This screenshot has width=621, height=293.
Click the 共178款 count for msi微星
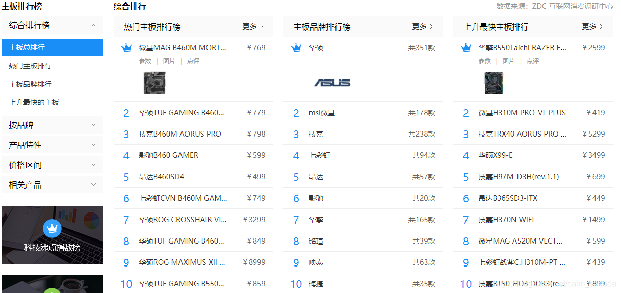[x=422, y=113]
